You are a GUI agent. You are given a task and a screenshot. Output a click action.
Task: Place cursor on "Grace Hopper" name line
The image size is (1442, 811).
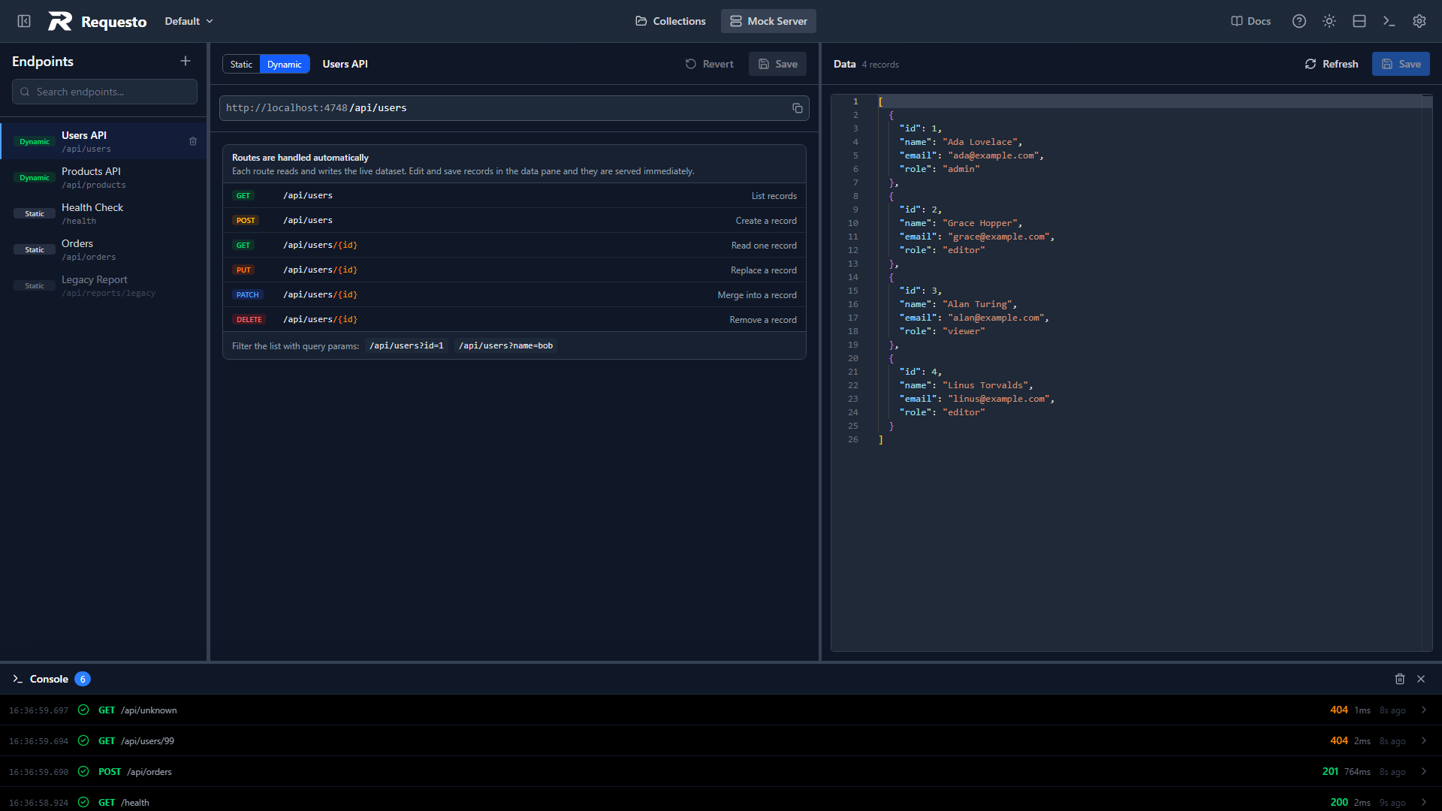[x=961, y=223]
